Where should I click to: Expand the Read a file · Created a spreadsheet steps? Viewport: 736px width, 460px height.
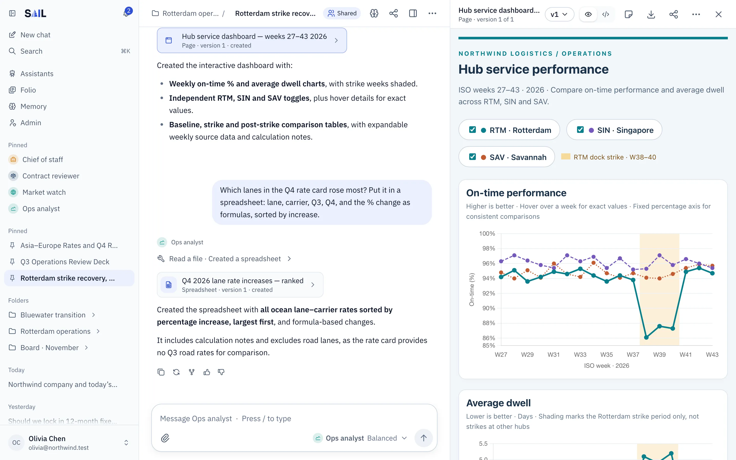click(224, 259)
